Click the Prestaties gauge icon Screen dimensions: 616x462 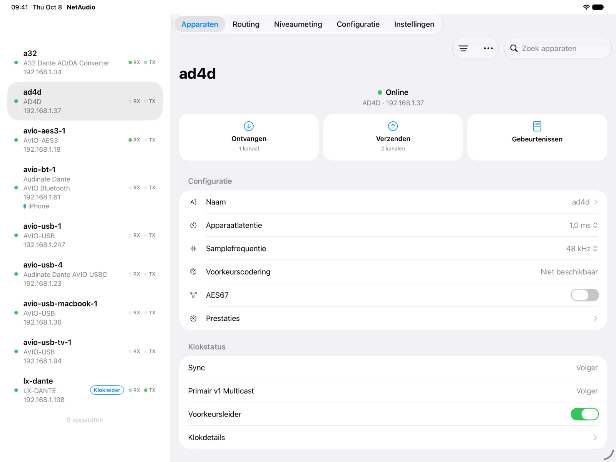(x=193, y=318)
